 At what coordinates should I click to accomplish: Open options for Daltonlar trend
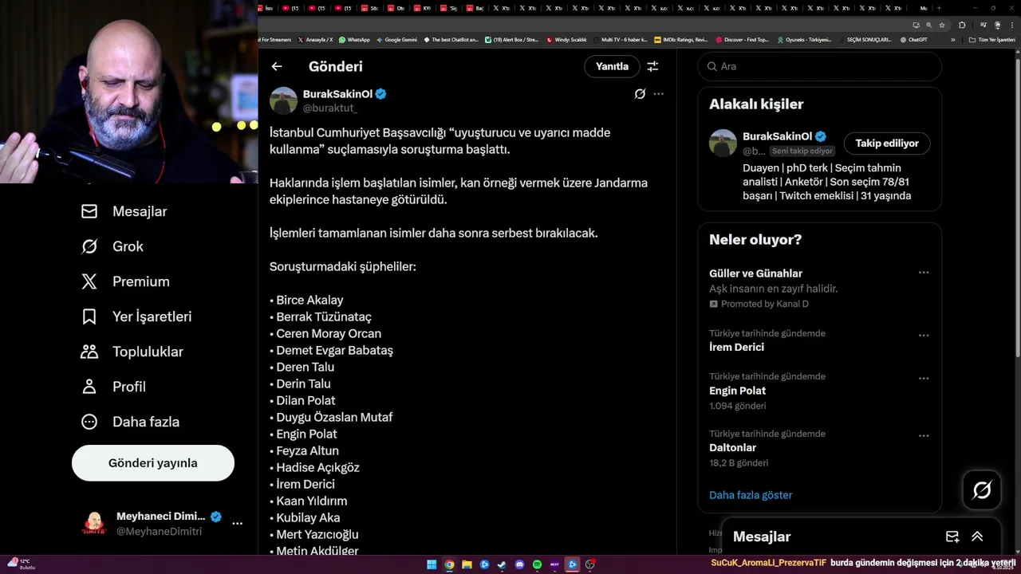click(924, 435)
